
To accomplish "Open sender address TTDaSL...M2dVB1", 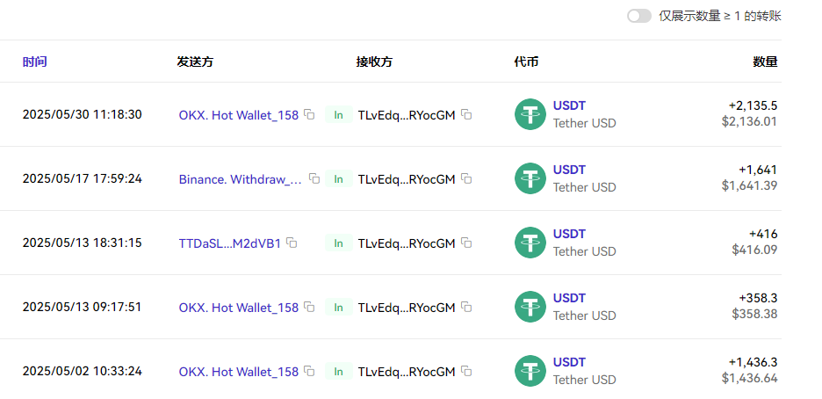I will (230, 243).
